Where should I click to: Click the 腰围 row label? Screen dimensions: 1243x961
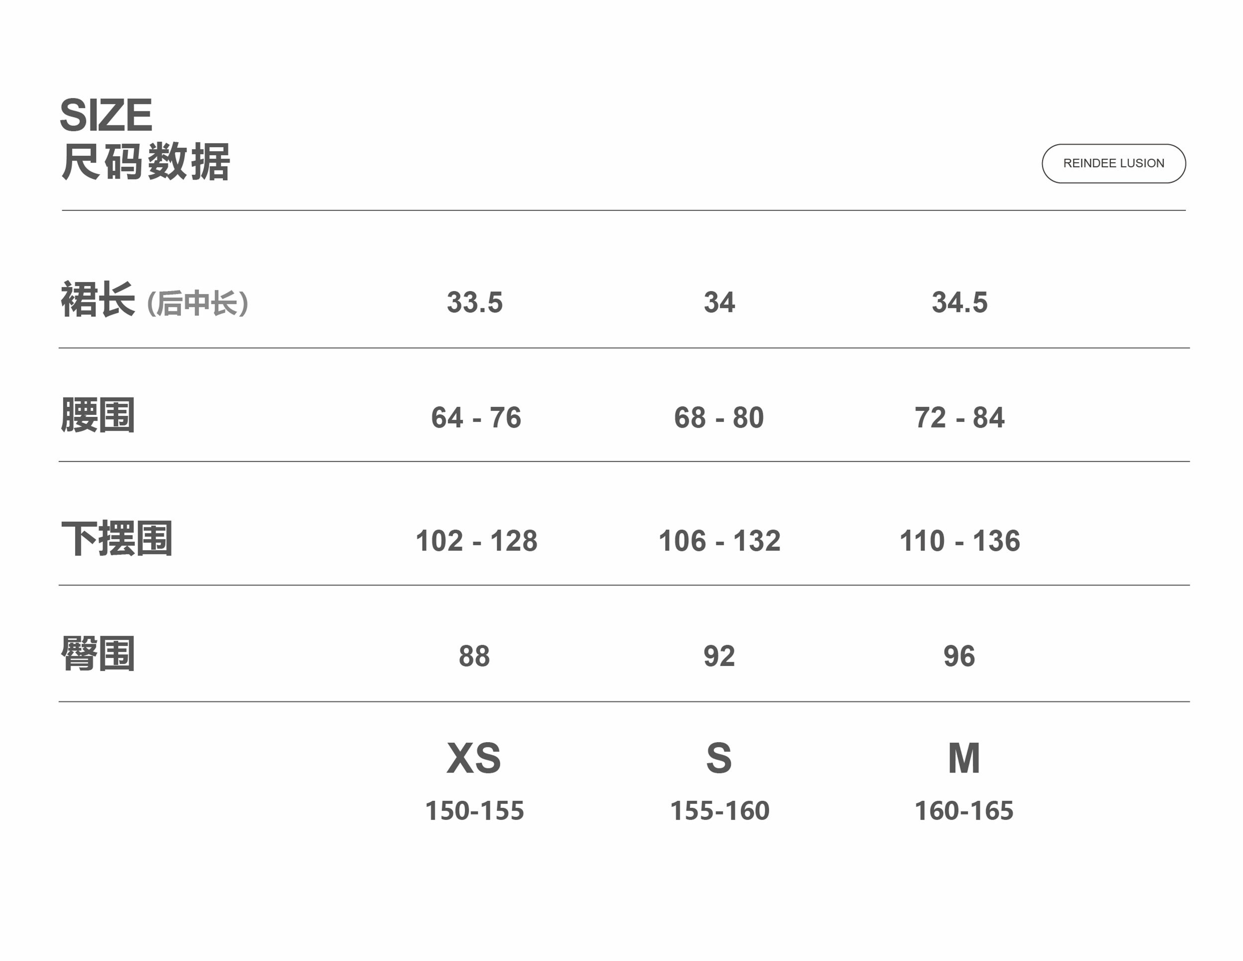(x=98, y=416)
